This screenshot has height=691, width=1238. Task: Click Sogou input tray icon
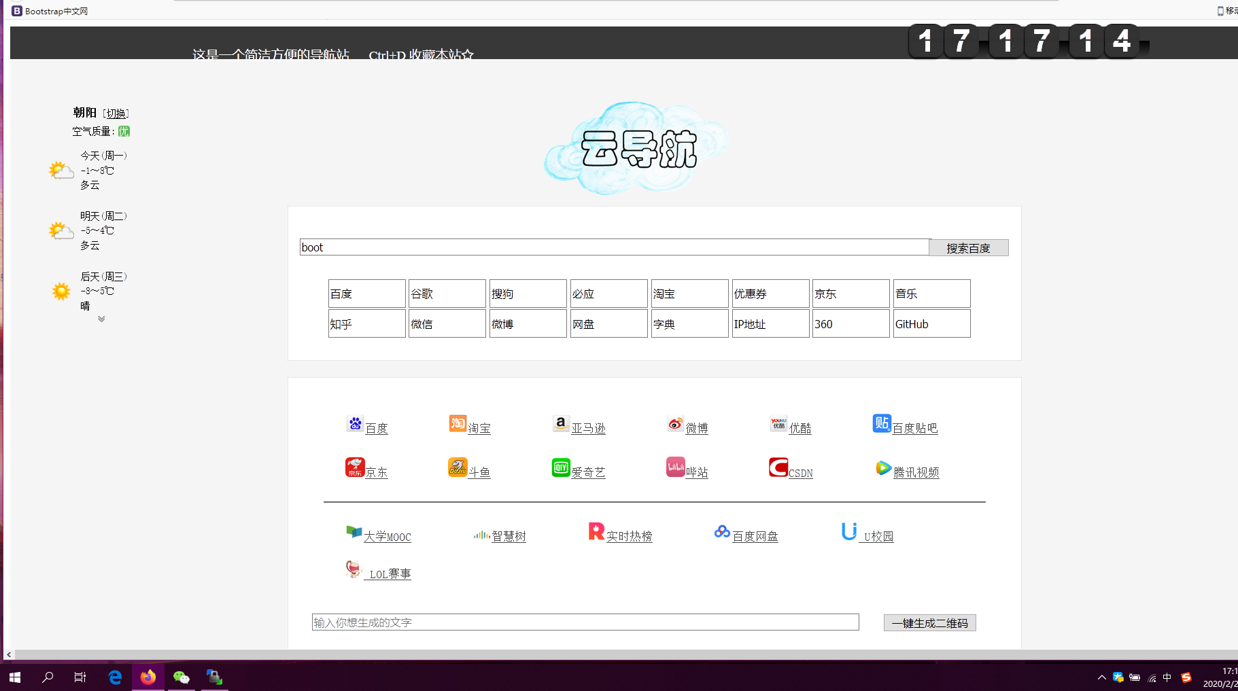pyautogui.click(x=1186, y=677)
